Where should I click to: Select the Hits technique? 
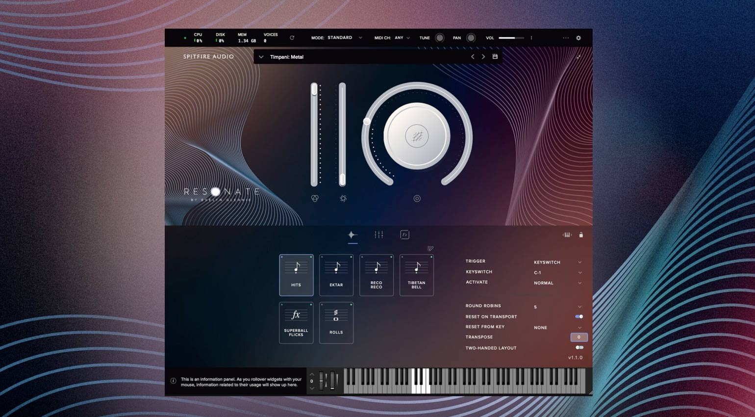click(296, 275)
